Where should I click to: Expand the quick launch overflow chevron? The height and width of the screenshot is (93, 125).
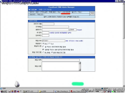21,91
